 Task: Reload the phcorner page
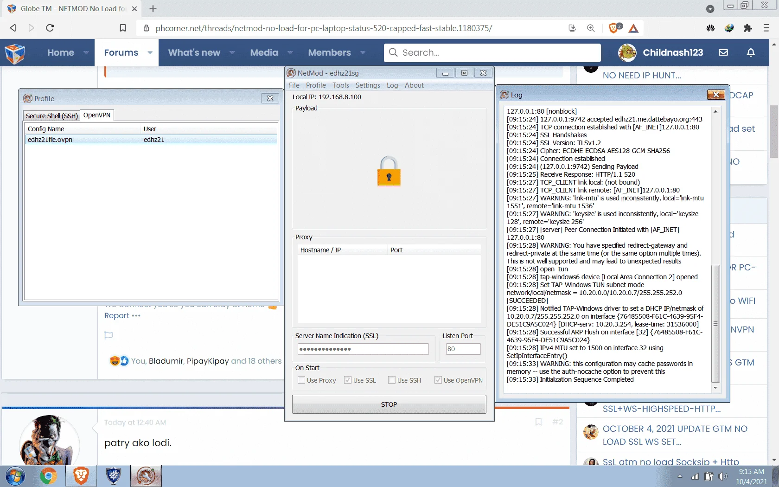pos(50,28)
